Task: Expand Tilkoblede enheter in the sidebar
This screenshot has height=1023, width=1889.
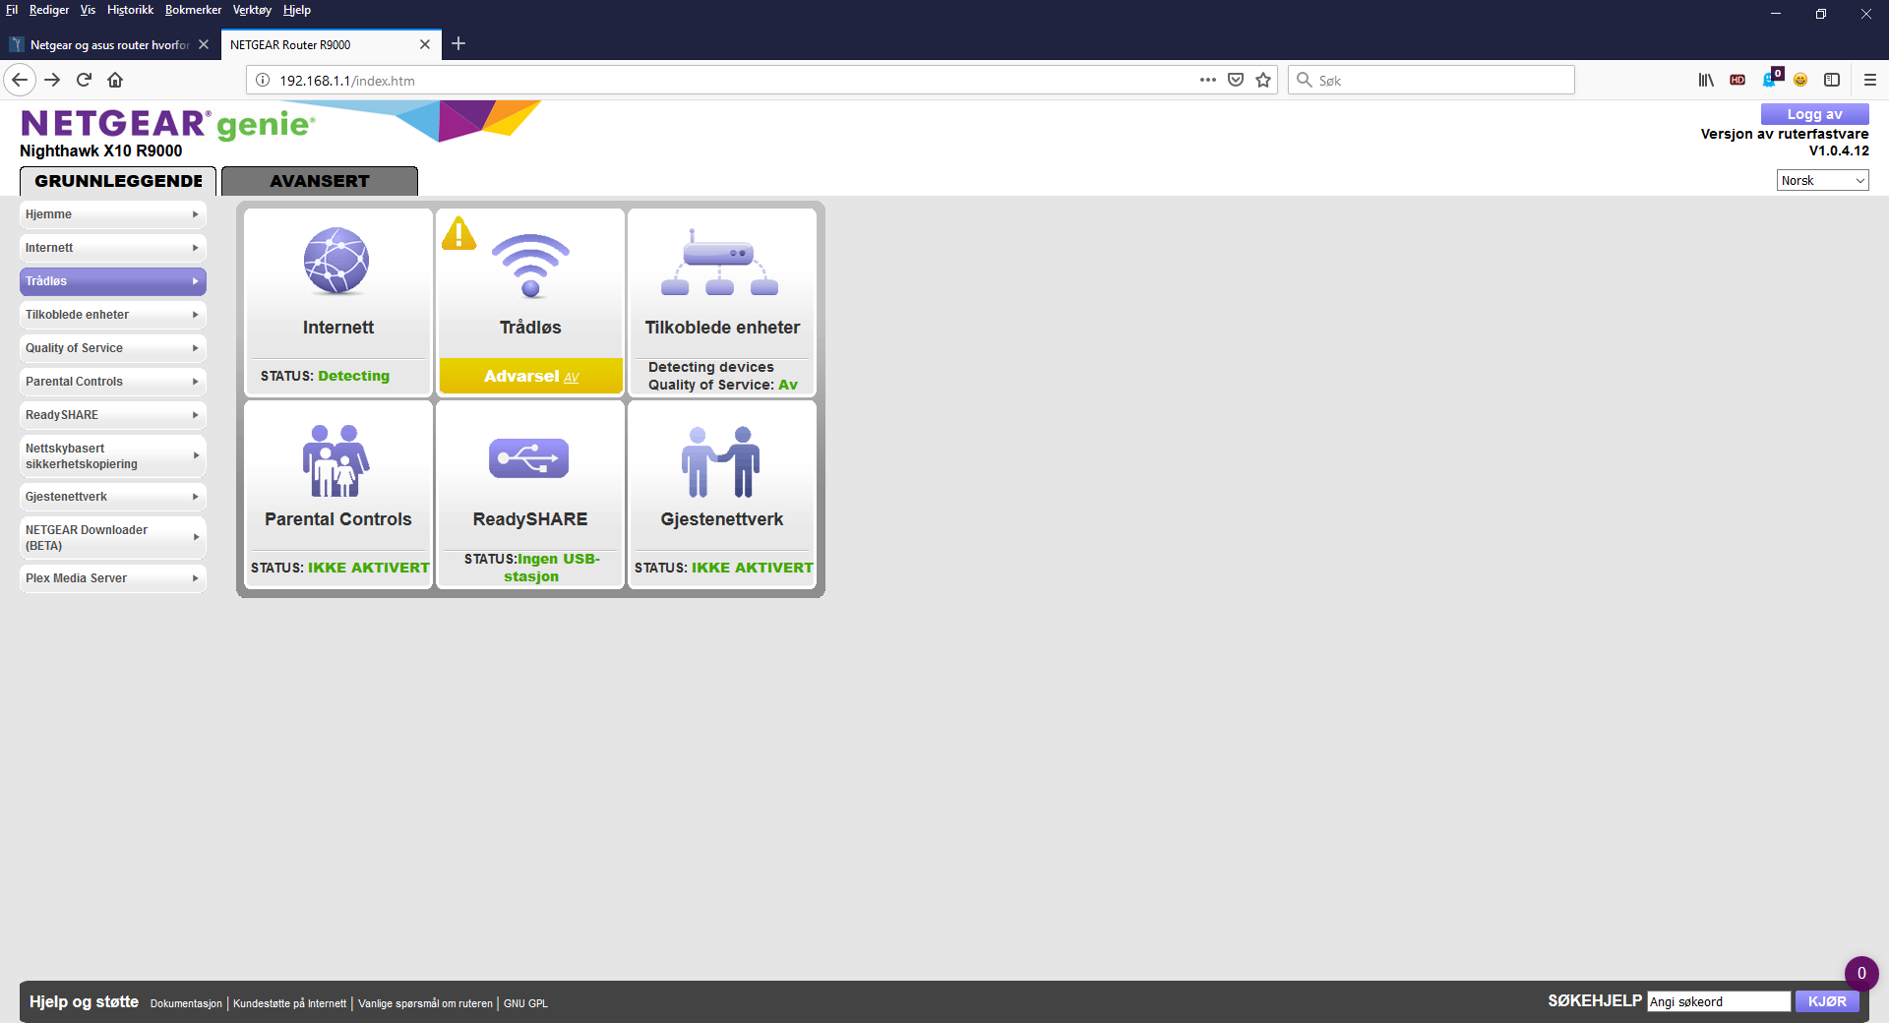Action: tap(113, 315)
